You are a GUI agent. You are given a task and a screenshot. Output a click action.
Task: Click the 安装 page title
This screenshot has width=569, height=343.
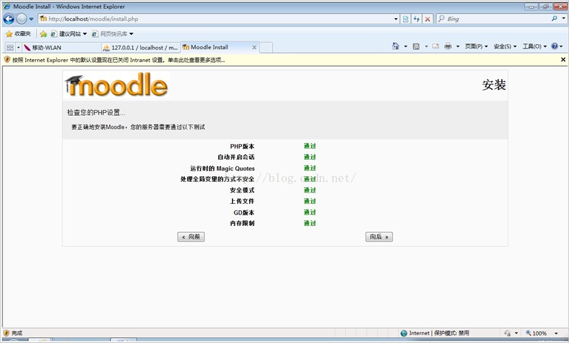click(x=494, y=85)
